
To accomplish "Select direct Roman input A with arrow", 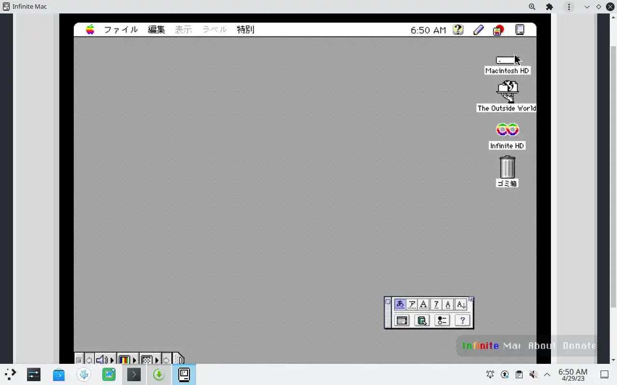I will (x=461, y=305).
